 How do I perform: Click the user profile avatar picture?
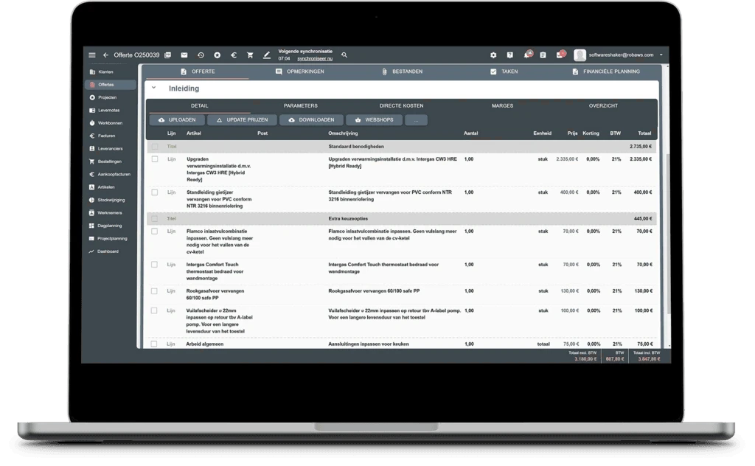tap(580, 55)
